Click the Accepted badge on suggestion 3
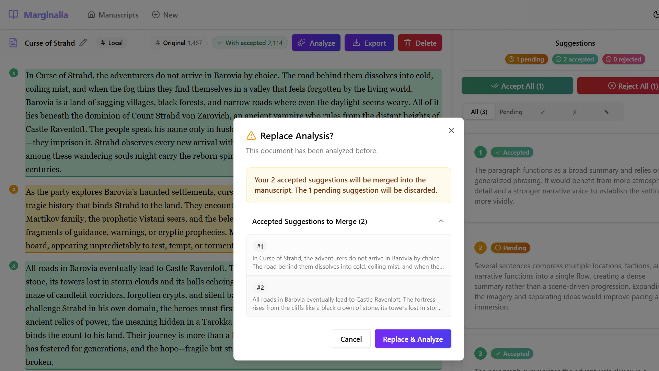 click(512, 353)
